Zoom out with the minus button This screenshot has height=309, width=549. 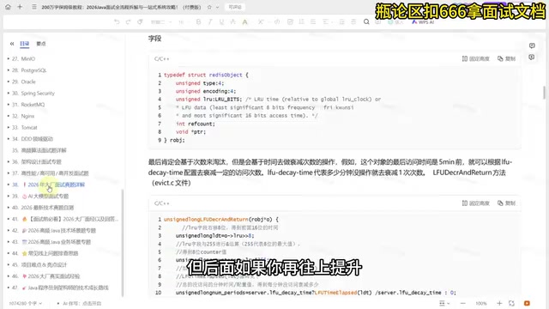click(x=463, y=303)
